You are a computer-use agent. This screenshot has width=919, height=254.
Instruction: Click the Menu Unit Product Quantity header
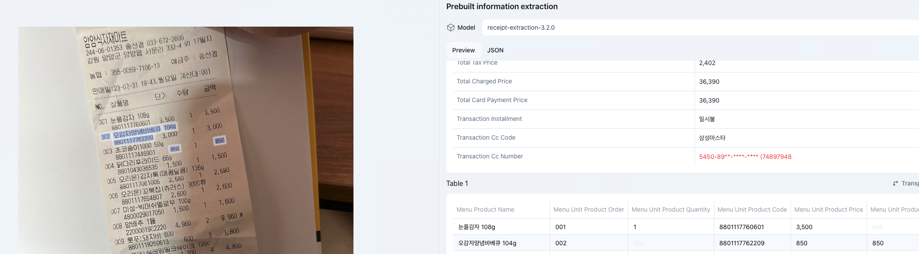point(671,209)
